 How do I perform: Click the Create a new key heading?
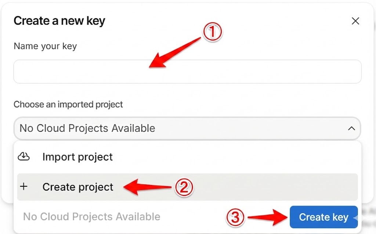(x=59, y=21)
